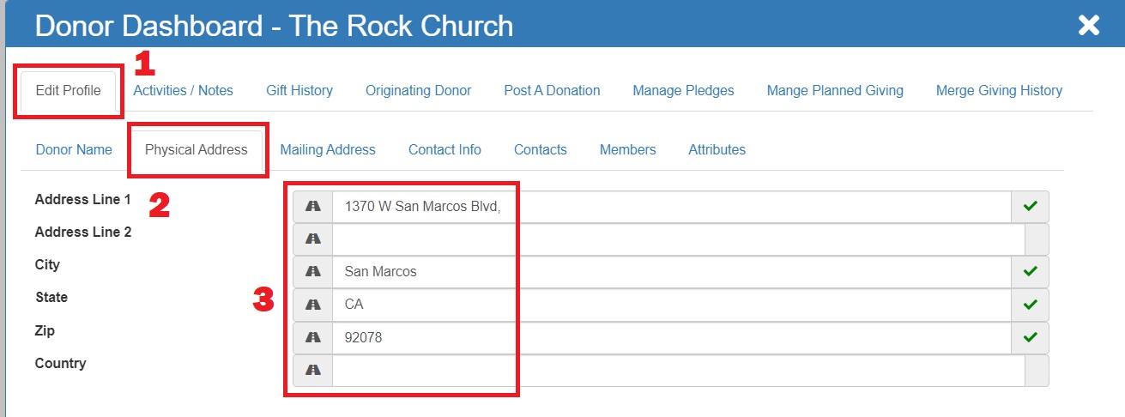Click into the Address Line 2 input
1125x417 pixels.
coord(679,239)
